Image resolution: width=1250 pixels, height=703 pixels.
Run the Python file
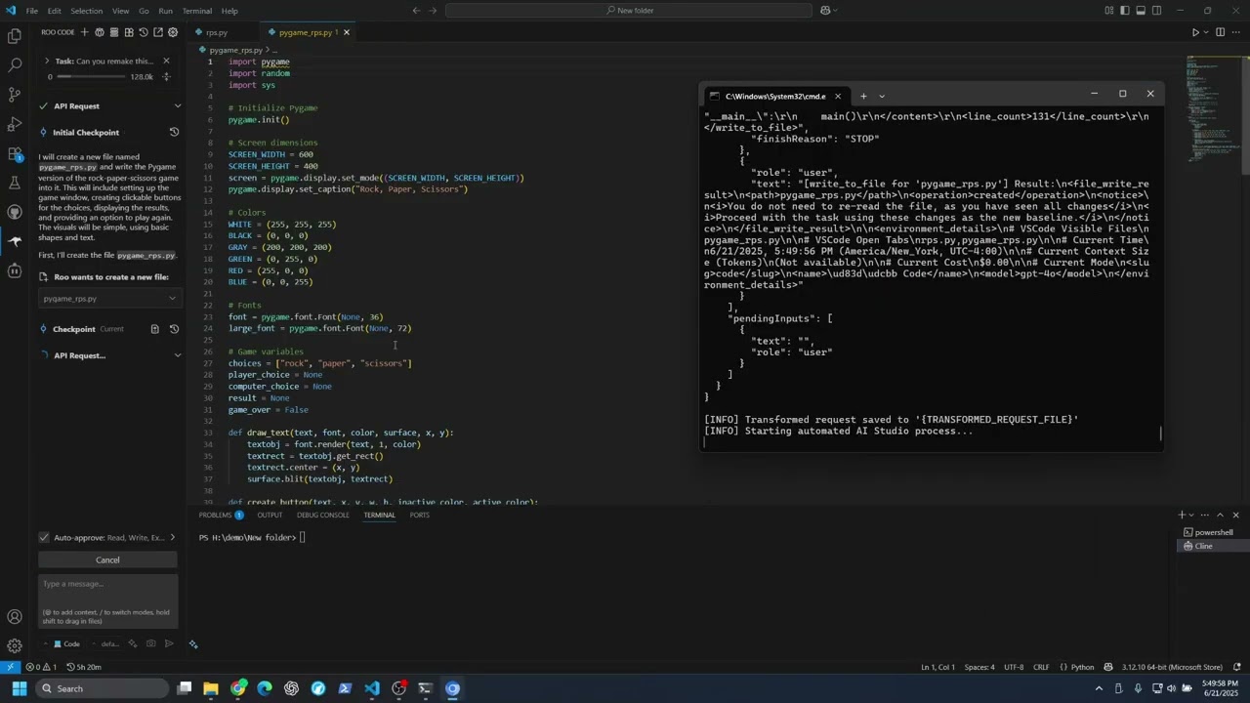(1195, 32)
